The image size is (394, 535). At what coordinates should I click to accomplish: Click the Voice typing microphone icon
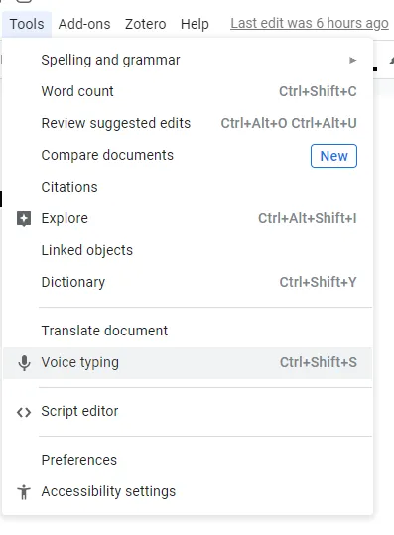pos(24,363)
